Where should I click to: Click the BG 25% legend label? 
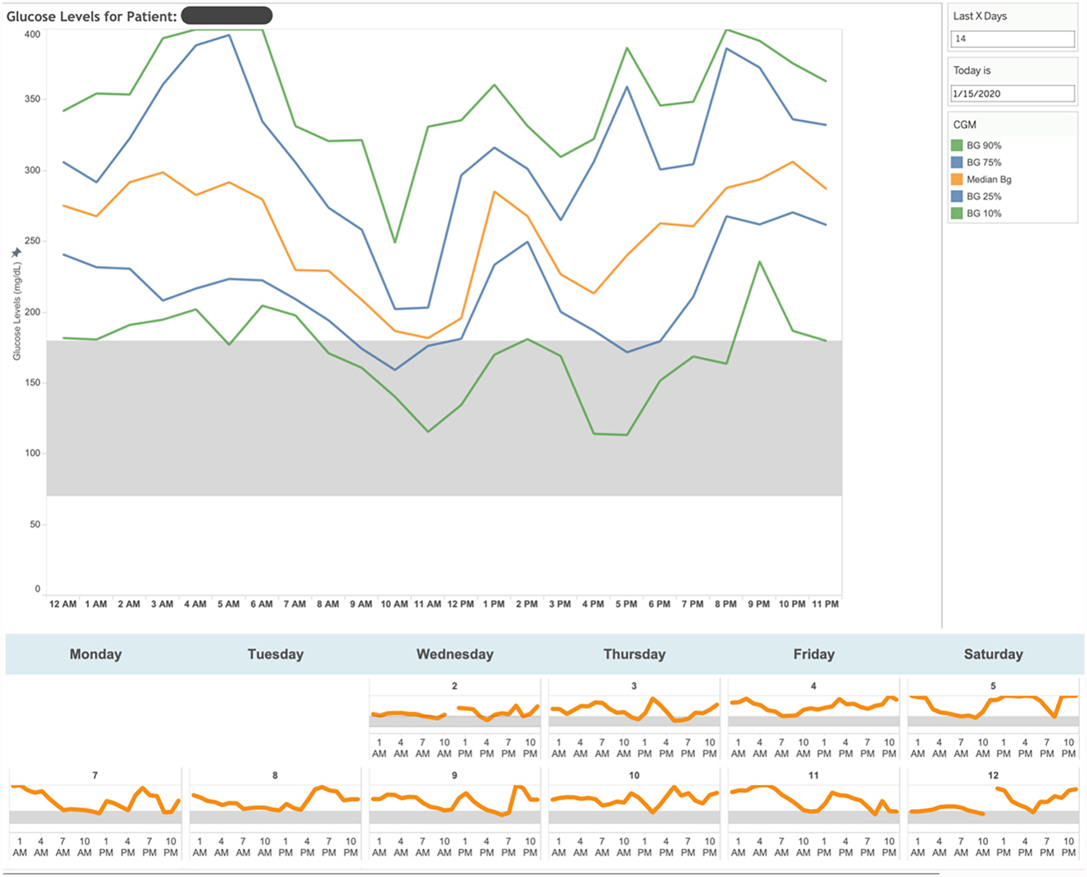(x=984, y=196)
